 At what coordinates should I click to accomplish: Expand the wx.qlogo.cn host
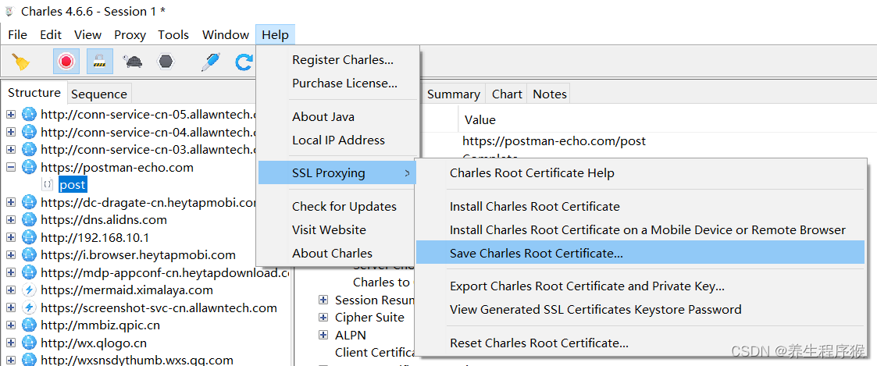11,343
